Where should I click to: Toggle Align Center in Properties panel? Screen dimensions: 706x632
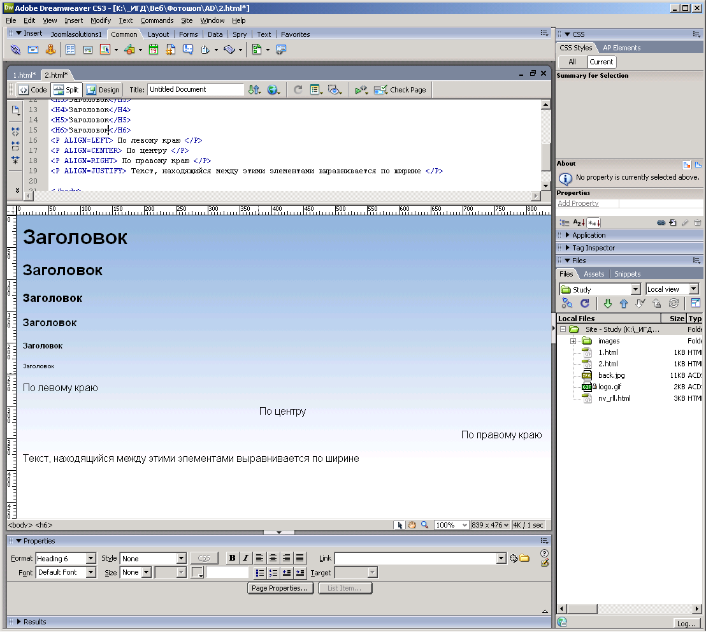point(273,558)
